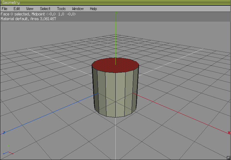Click the Geometry window title bar
This screenshot has width=231, height=160.
(115, 3)
